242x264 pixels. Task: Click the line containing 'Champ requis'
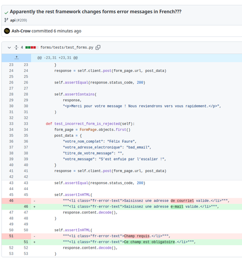click(122, 236)
